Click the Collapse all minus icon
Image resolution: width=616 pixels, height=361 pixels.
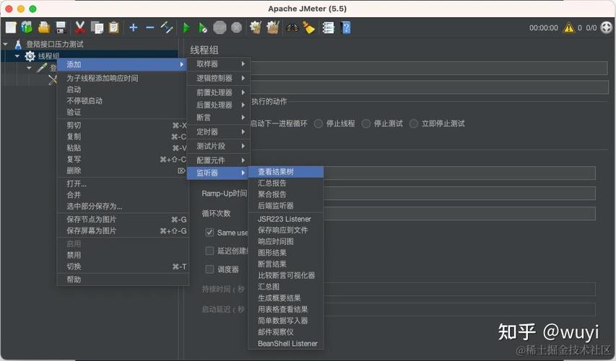(150, 27)
